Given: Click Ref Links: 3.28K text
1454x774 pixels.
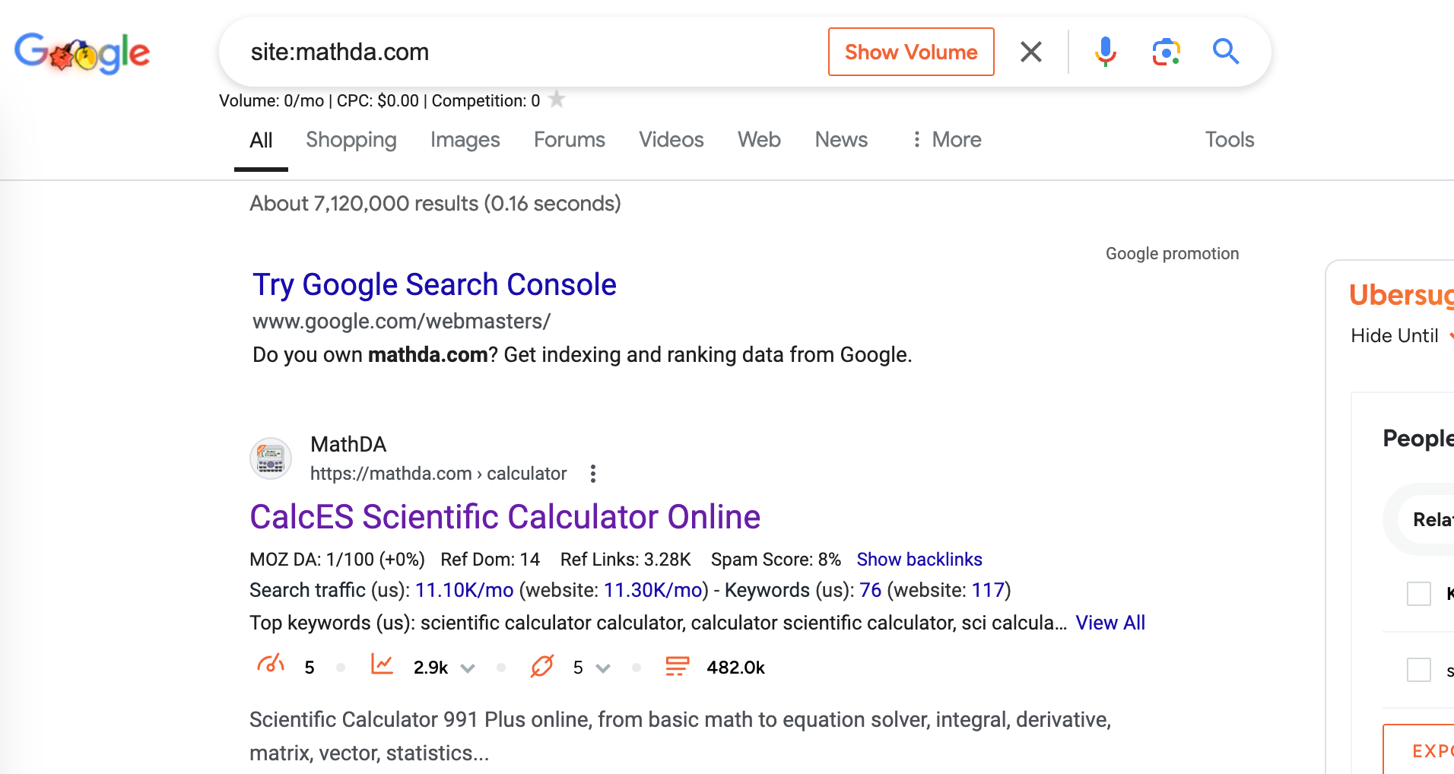Looking at the screenshot, I should point(625,560).
